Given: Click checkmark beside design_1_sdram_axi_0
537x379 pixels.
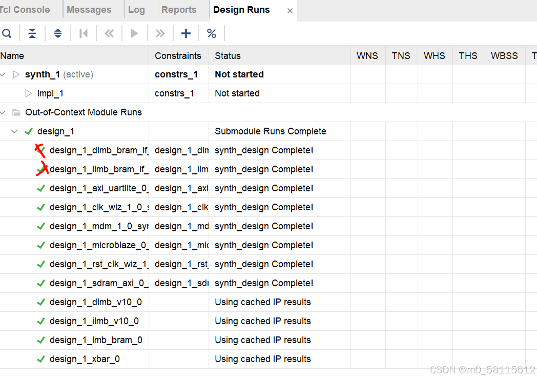Looking at the screenshot, I should (x=41, y=283).
